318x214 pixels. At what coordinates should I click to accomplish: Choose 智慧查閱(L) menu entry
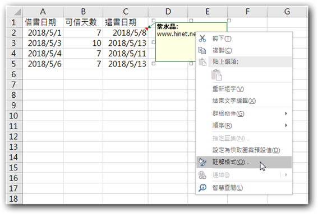coord(244,188)
